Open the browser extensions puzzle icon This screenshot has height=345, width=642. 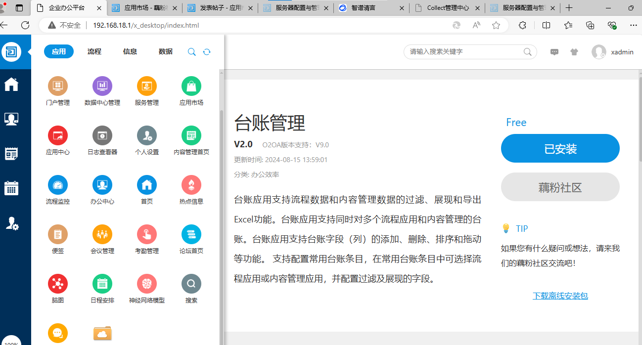click(523, 25)
